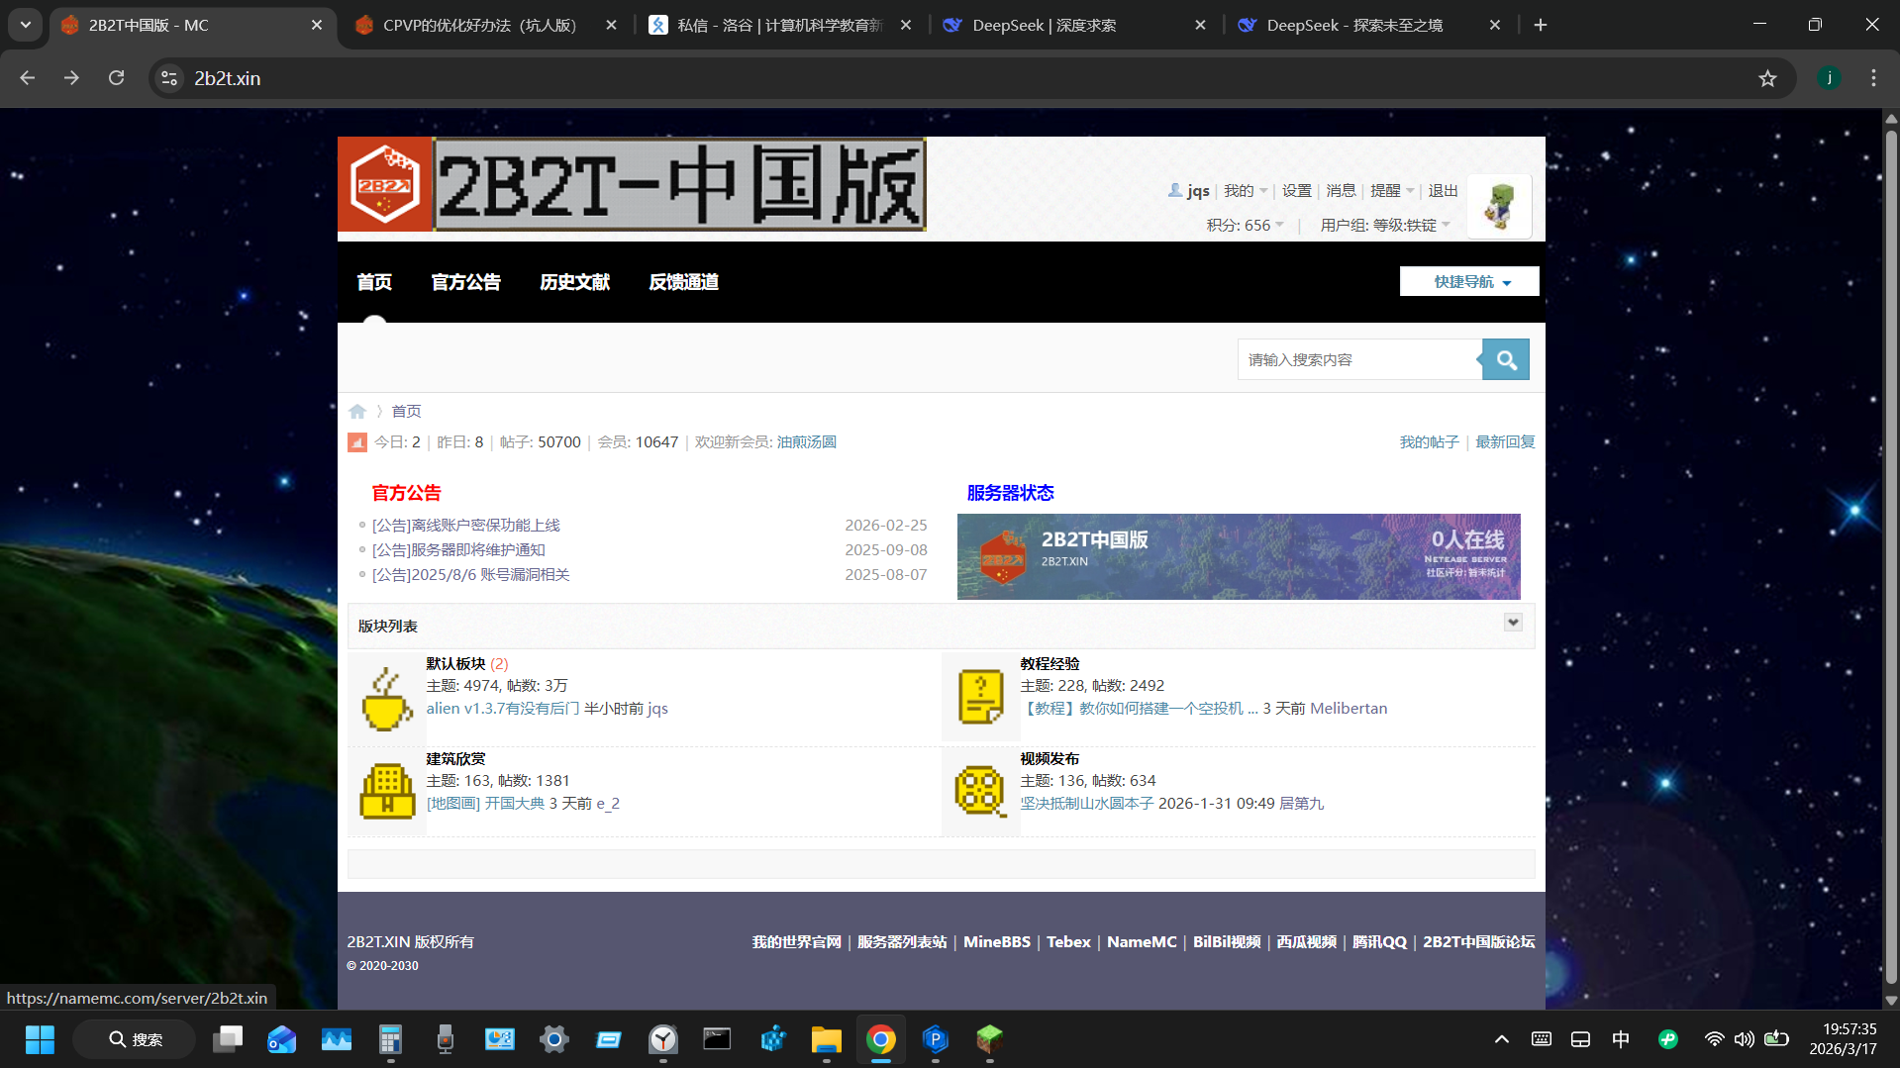Expand the 快捷导航 dropdown
This screenshot has height=1068, width=1900.
[1468, 281]
